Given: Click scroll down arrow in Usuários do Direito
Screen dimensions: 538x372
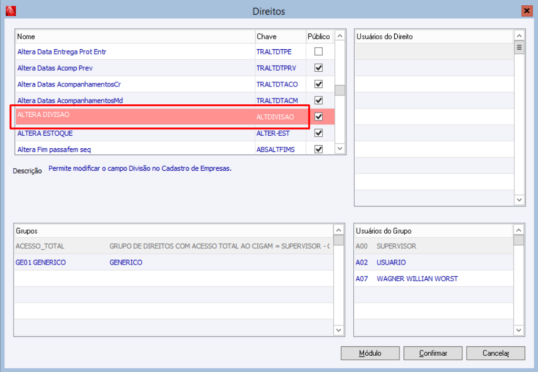Looking at the screenshot, I should [x=519, y=200].
